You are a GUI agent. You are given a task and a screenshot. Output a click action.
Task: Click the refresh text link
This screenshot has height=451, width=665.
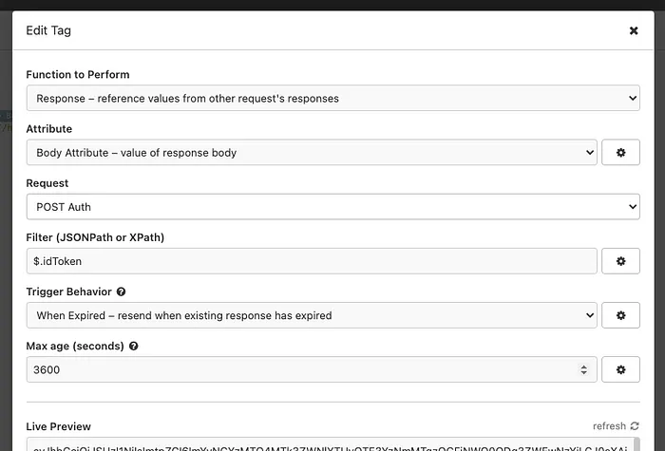(609, 426)
